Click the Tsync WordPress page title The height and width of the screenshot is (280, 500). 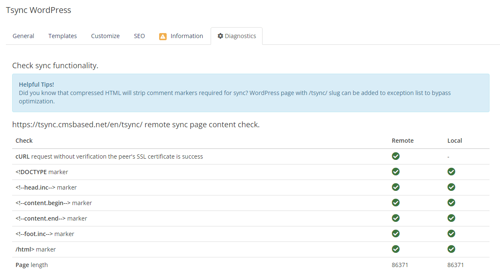tap(38, 10)
